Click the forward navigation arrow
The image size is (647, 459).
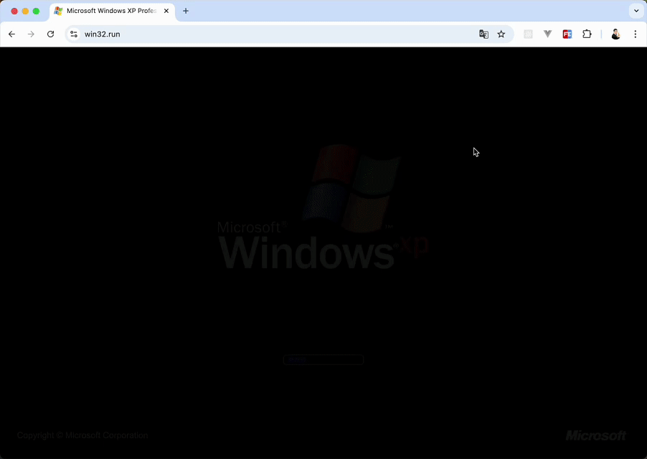31,34
